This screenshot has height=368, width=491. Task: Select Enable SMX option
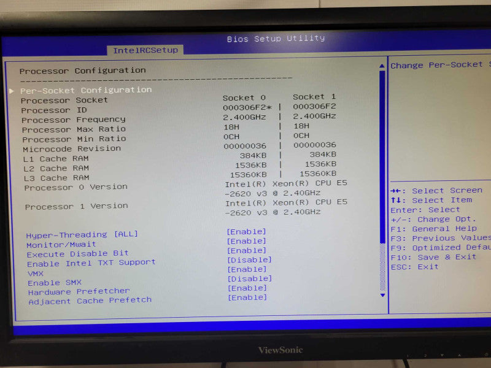point(55,283)
